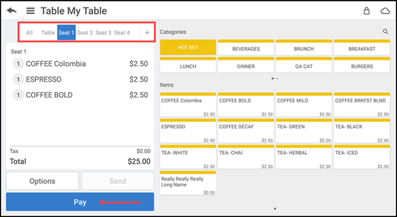
Task: Switch to the All tab
Action: [29, 32]
